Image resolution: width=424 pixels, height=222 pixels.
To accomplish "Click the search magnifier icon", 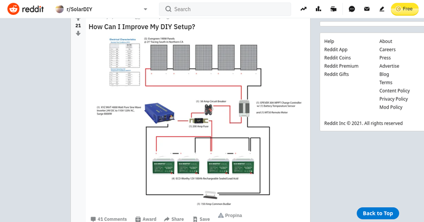I will point(168,9).
